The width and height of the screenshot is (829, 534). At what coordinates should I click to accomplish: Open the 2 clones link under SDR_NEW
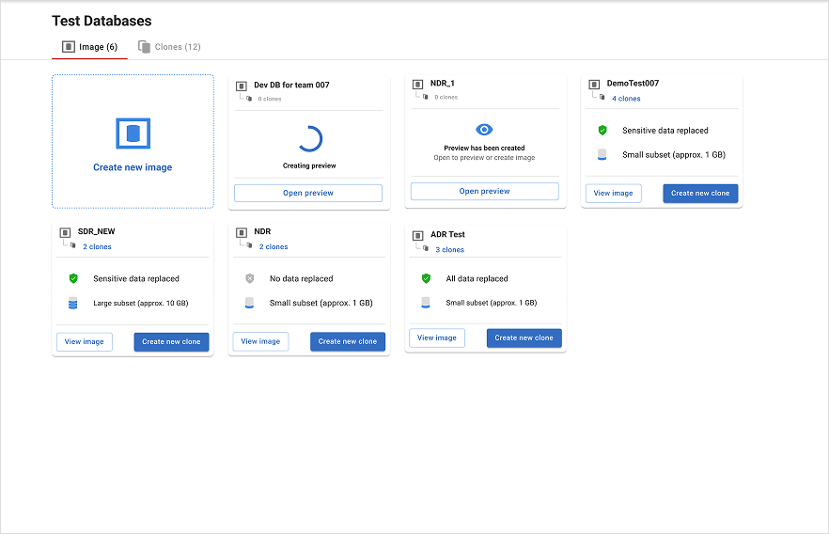[x=97, y=247]
